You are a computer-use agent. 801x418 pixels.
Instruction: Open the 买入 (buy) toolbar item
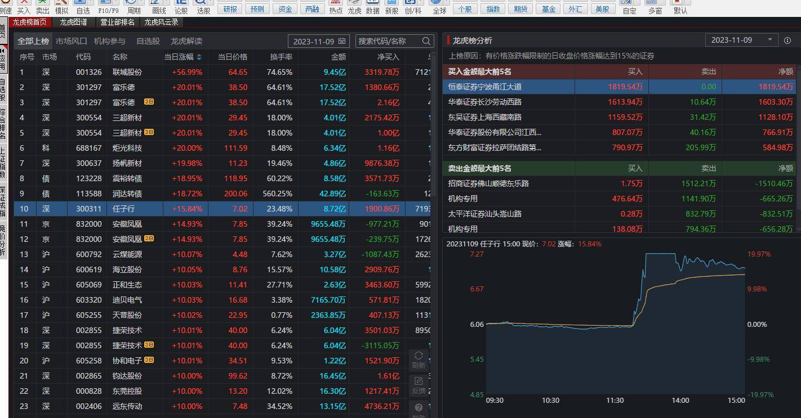(x=24, y=7)
